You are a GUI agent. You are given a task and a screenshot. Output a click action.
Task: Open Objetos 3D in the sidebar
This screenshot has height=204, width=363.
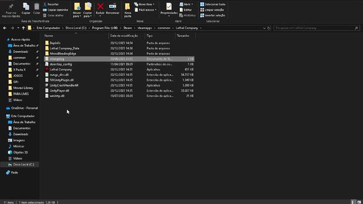tap(20, 152)
